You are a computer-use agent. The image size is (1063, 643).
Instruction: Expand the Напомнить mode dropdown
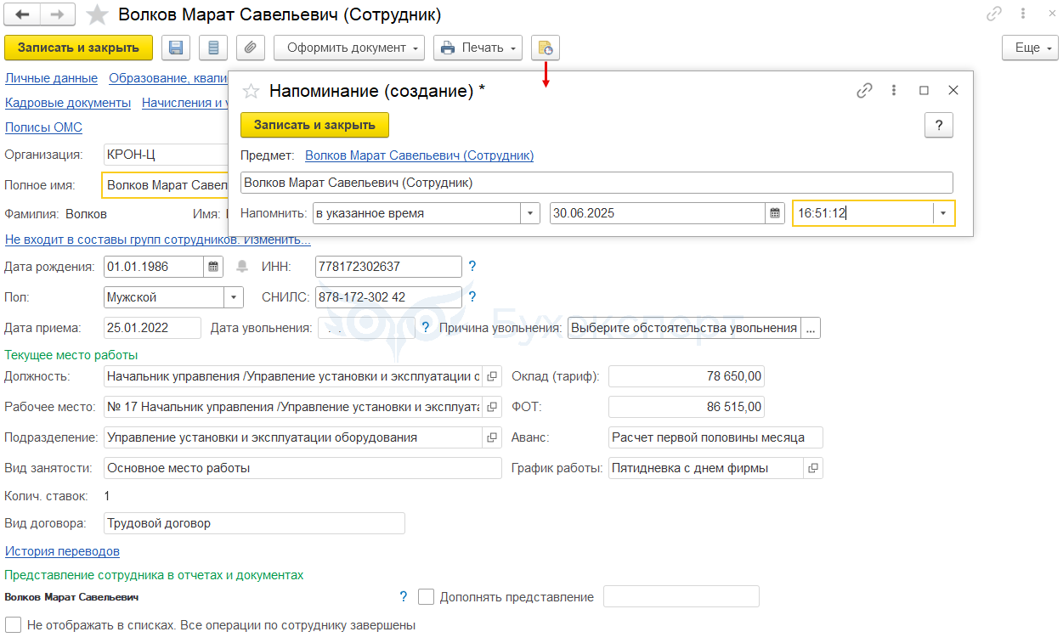(x=530, y=213)
